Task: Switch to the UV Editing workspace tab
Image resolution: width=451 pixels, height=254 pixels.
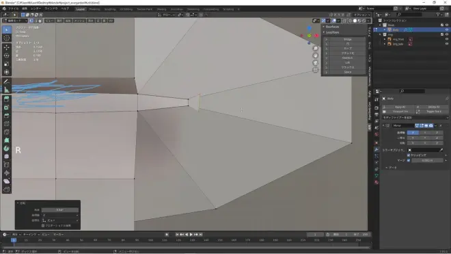Action: point(126,9)
